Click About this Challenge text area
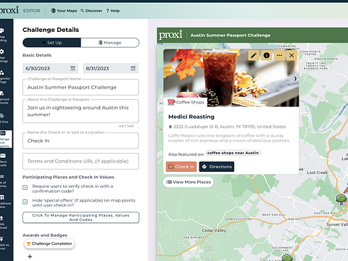 (x=80, y=111)
